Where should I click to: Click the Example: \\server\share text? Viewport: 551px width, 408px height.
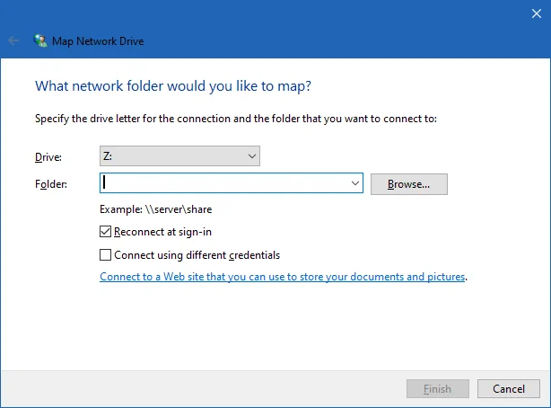click(156, 209)
